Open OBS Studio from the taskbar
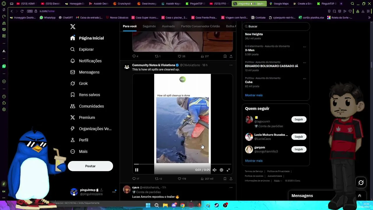 coord(225,205)
